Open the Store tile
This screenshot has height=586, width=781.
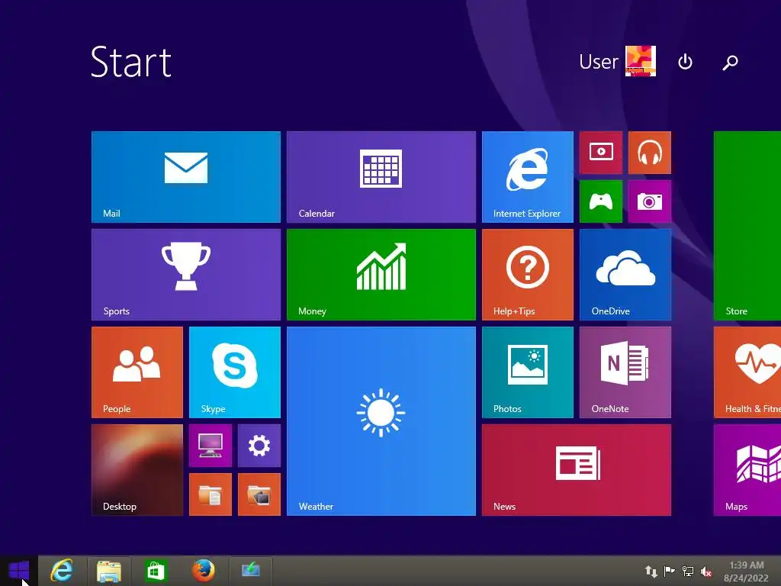point(747,226)
